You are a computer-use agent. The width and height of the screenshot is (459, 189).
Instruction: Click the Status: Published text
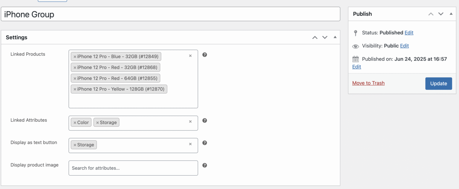click(x=382, y=33)
